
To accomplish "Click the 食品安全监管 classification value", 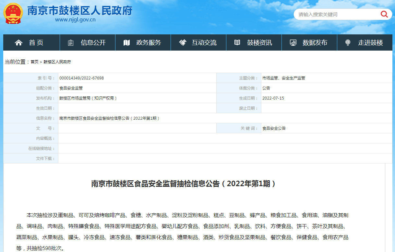I will (71, 88).
